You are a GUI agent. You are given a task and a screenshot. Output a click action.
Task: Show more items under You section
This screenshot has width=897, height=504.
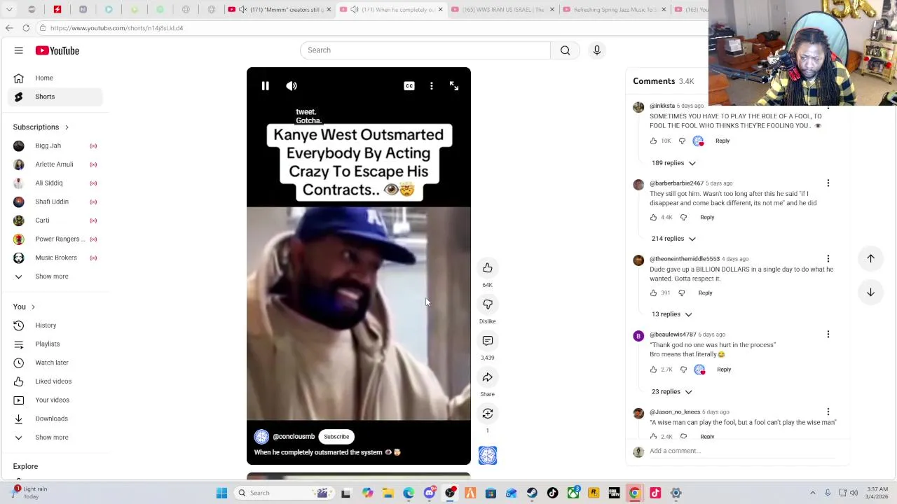tap(55, 437)
